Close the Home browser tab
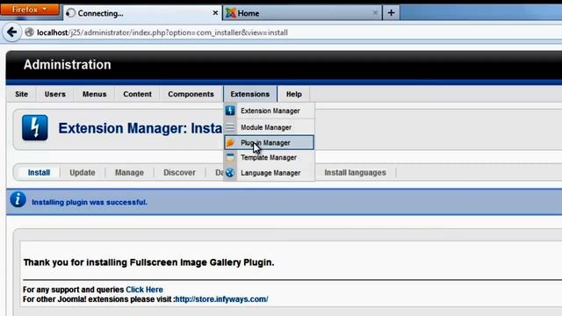Viewport: 562px width, 316px height. click(375, 13)
